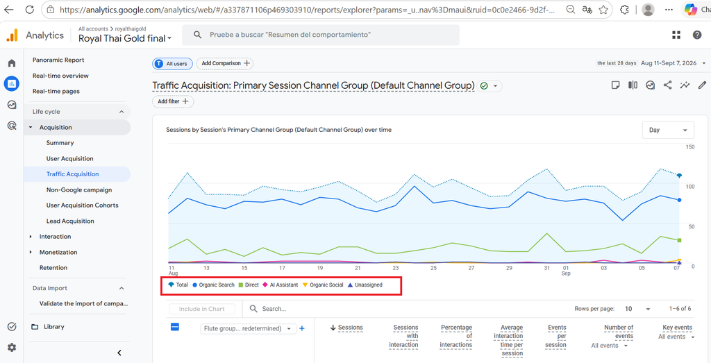The width and height of the screenshot is (711, 363).
Task: Open the translate page icon in address bar
Action: tap(587, 10)
